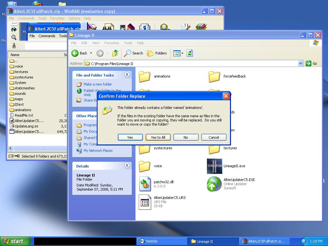
Task: Open the Back button history dropdown
Action: point(91,53)
